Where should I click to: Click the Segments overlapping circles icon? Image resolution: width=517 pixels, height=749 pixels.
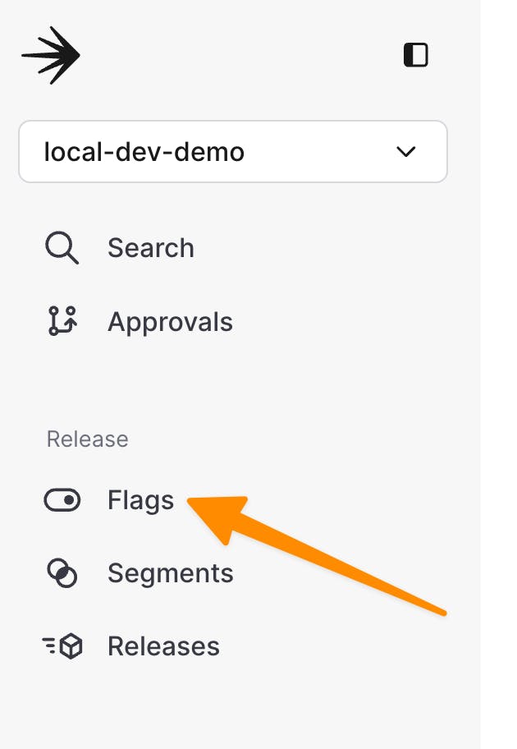point(62,573)
